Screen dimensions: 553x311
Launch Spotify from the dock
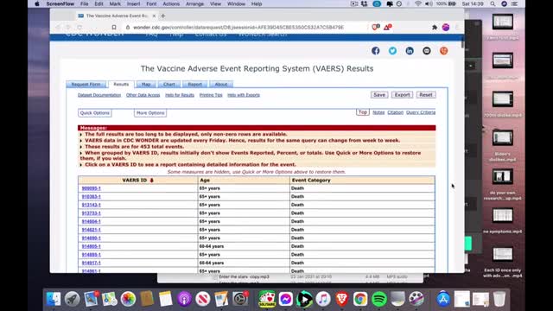point(379,299)
